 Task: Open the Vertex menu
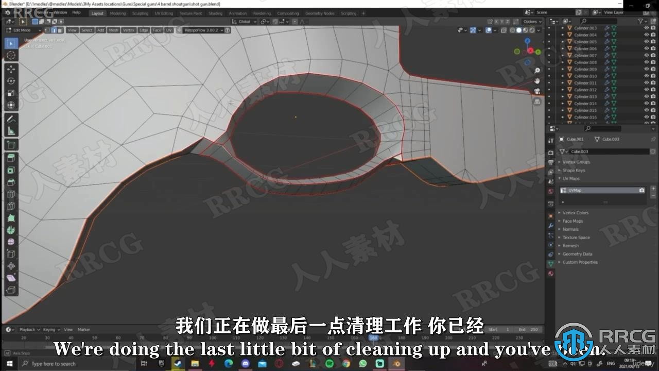pyautogui.click(x=129, y=30)
